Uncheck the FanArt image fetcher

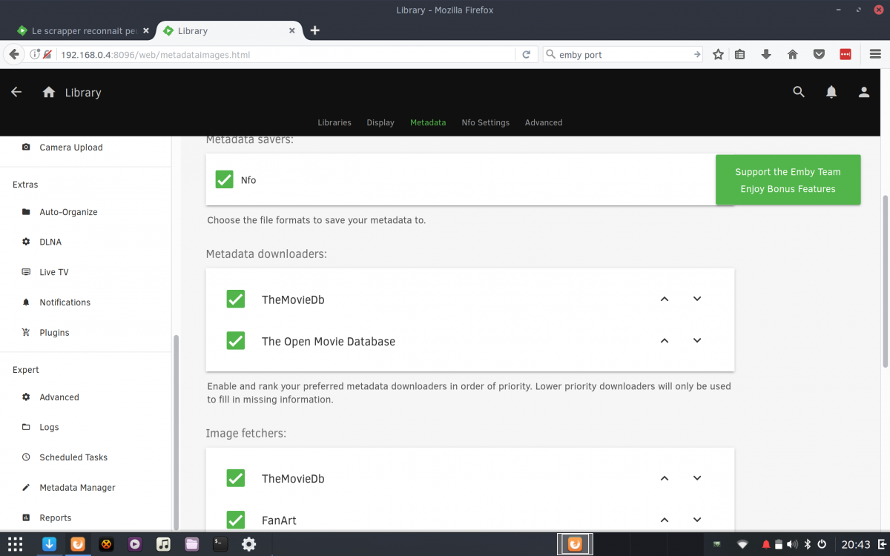coord(236,520)
